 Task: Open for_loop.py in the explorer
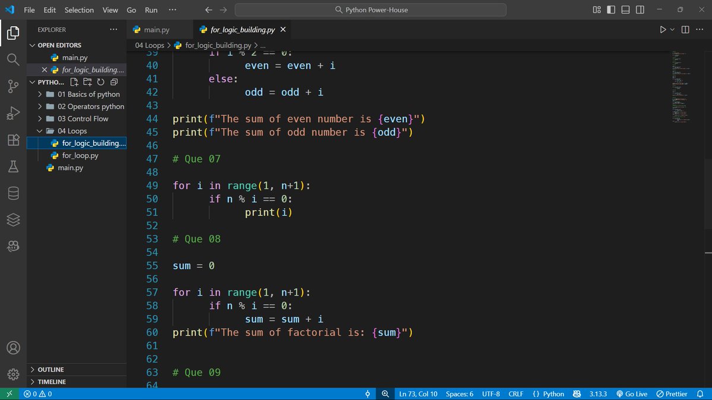[80, 155]
